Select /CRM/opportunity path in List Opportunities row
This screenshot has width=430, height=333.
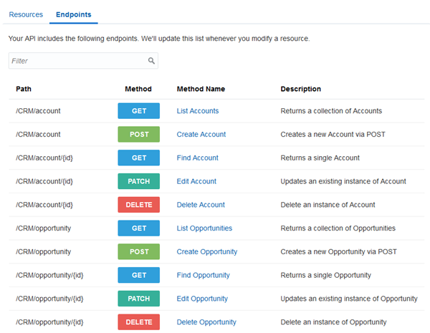(x=43, y=228)
